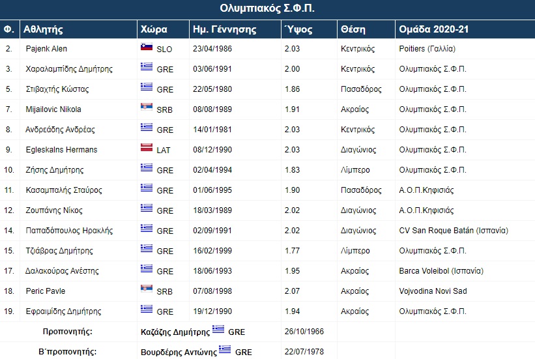
Task: Select the athlete name Ζουπάνης Νίκος
Action: tap(54, 210)
